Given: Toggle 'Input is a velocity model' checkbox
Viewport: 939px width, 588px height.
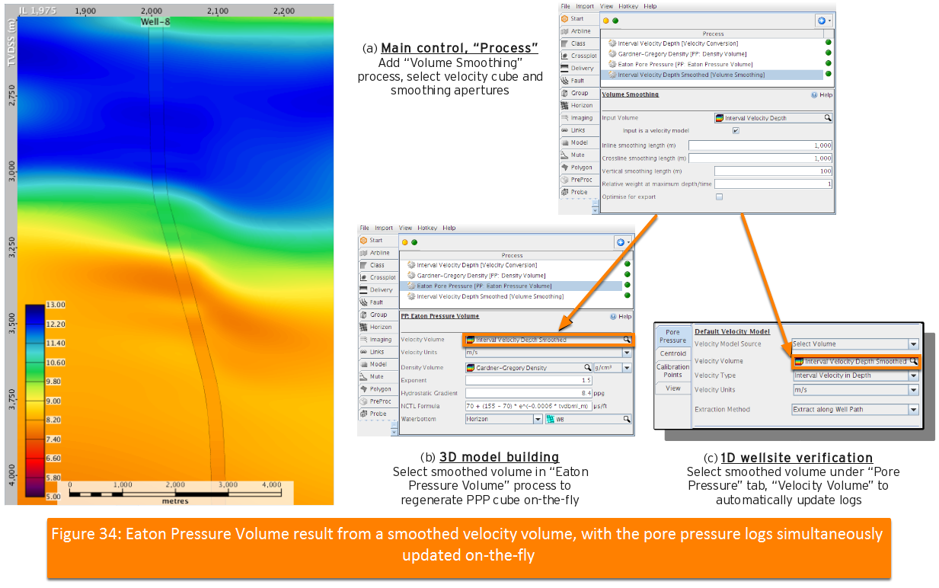Looking at the screenshot, I should tap(736, 131).
